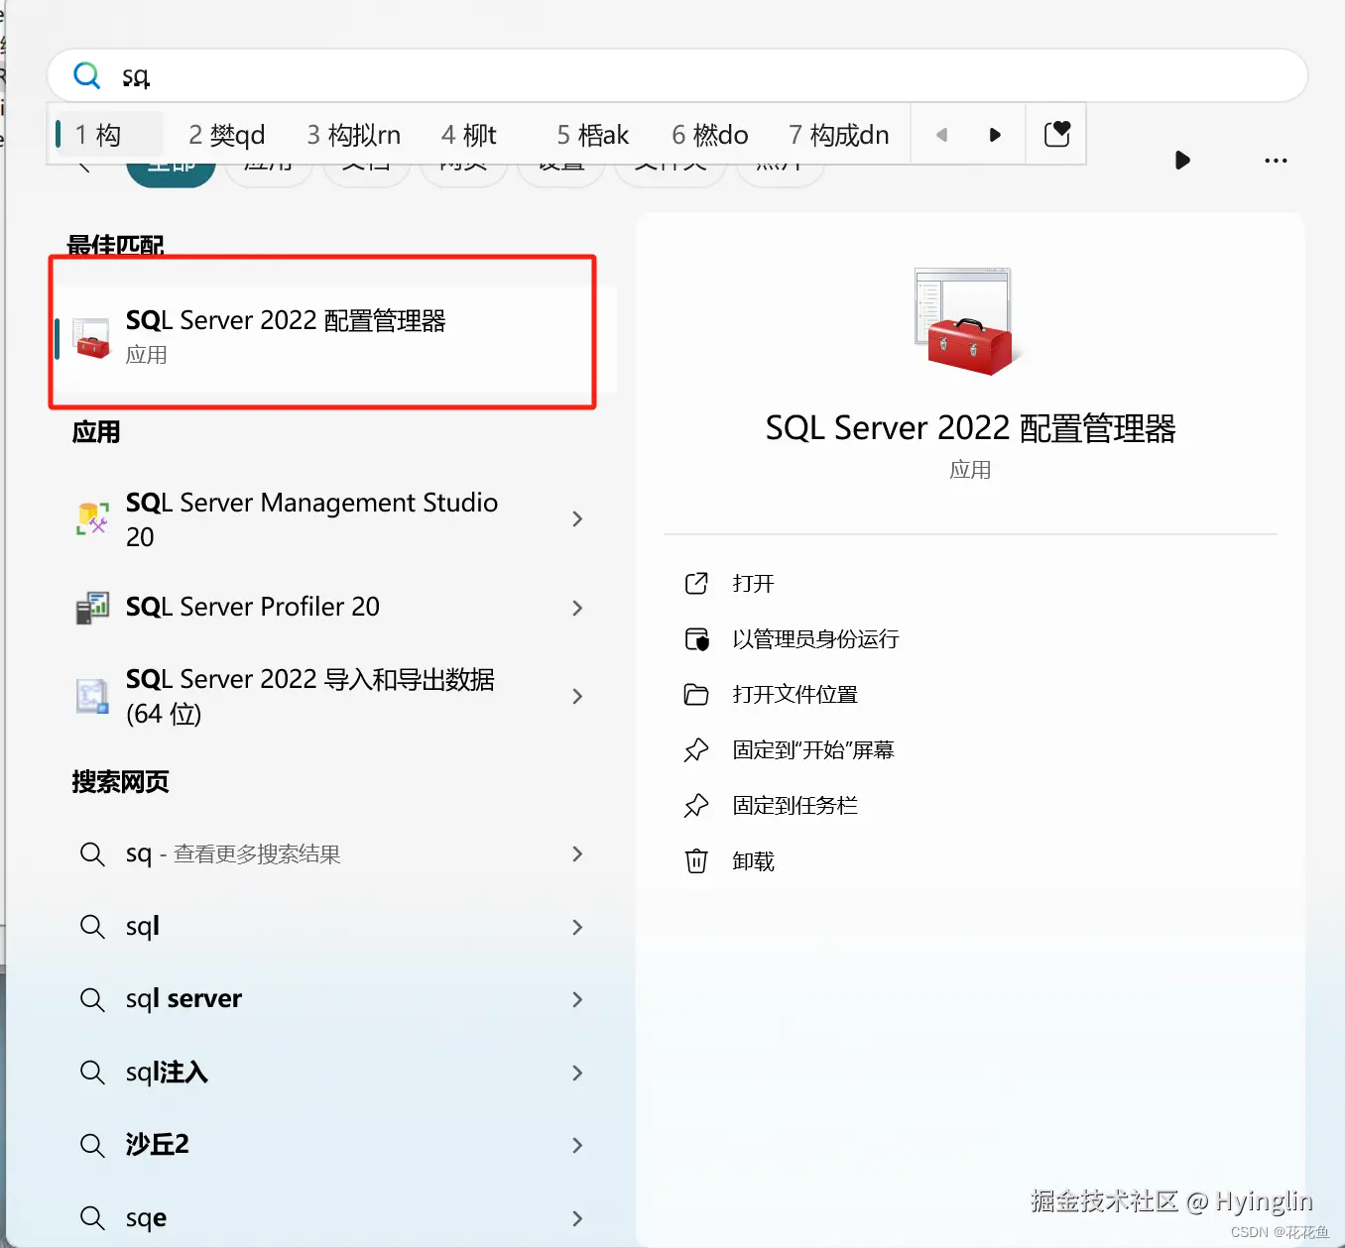Expand 导入和导出数据 (64 位) chevron
This screenshot has height=1248, width=1345.
click(577, 696)
